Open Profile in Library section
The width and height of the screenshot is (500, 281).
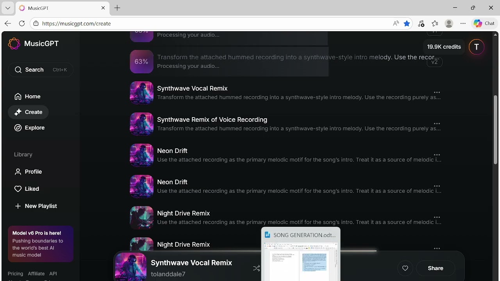[28, 172]
